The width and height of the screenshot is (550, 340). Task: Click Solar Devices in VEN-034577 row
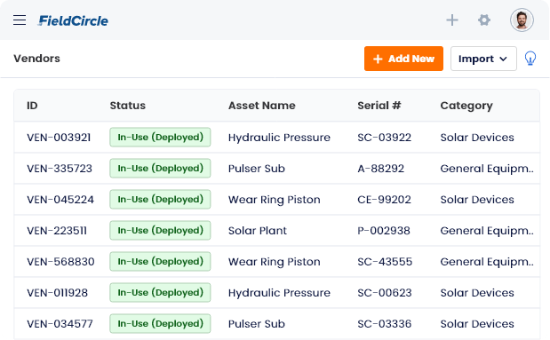pos(477,324)
